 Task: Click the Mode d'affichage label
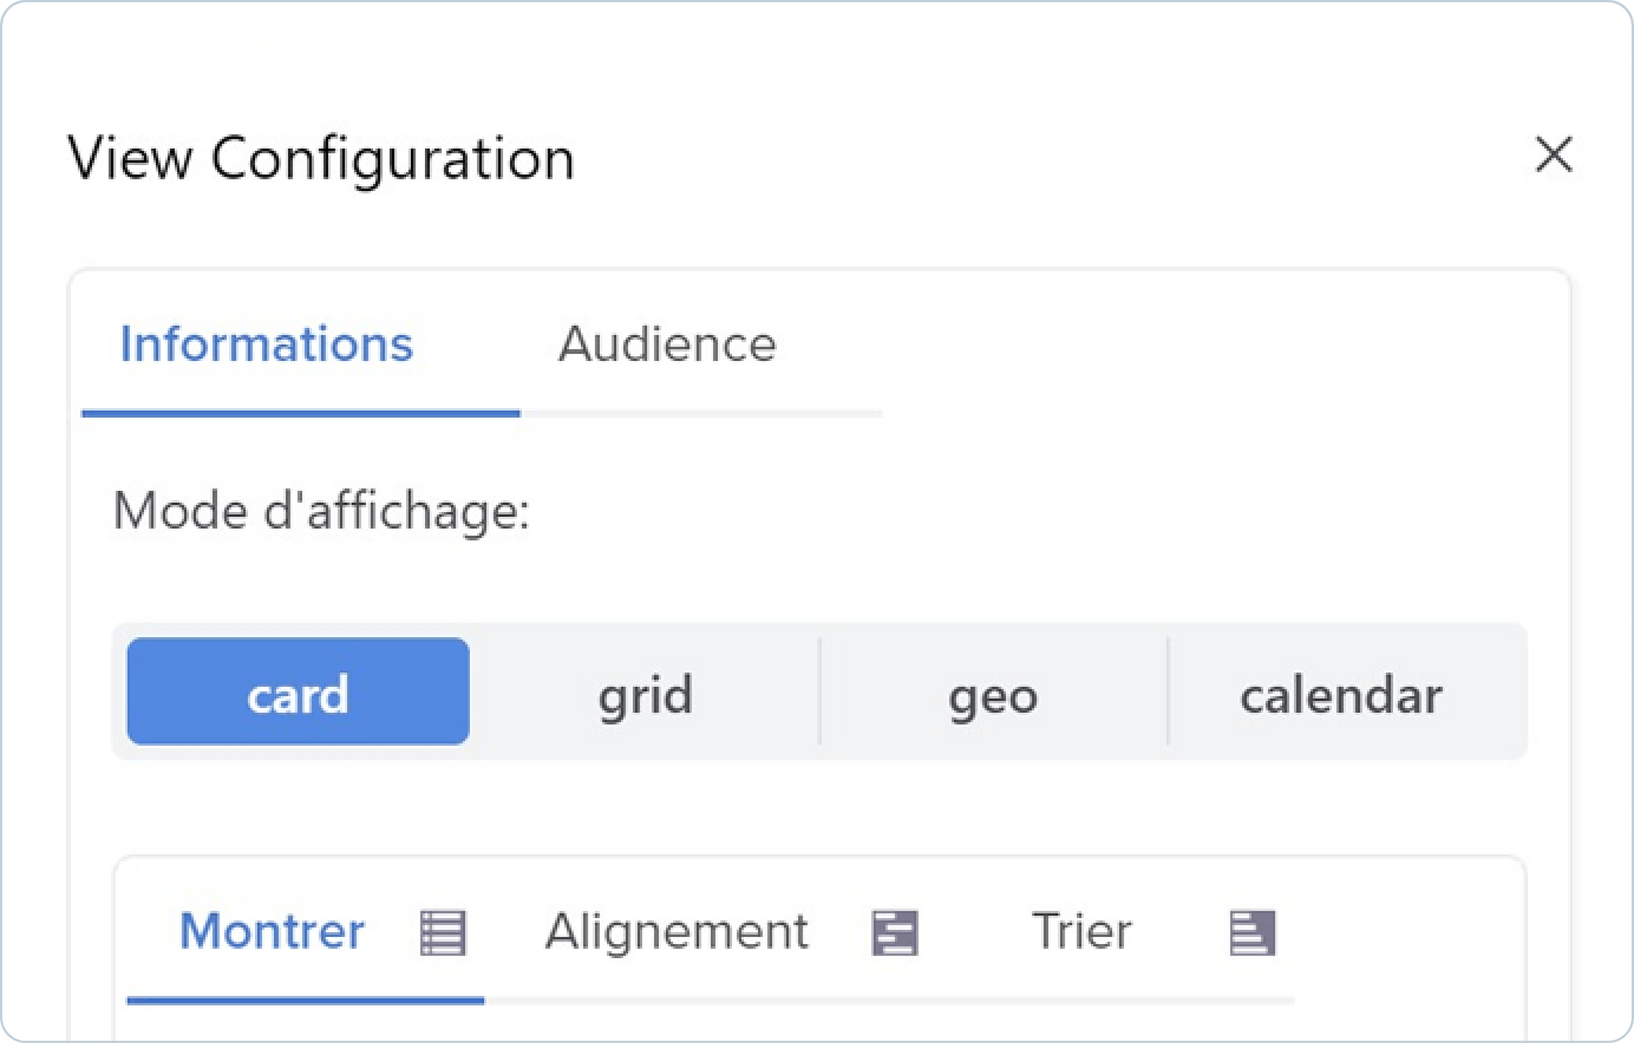coord(321,512)
